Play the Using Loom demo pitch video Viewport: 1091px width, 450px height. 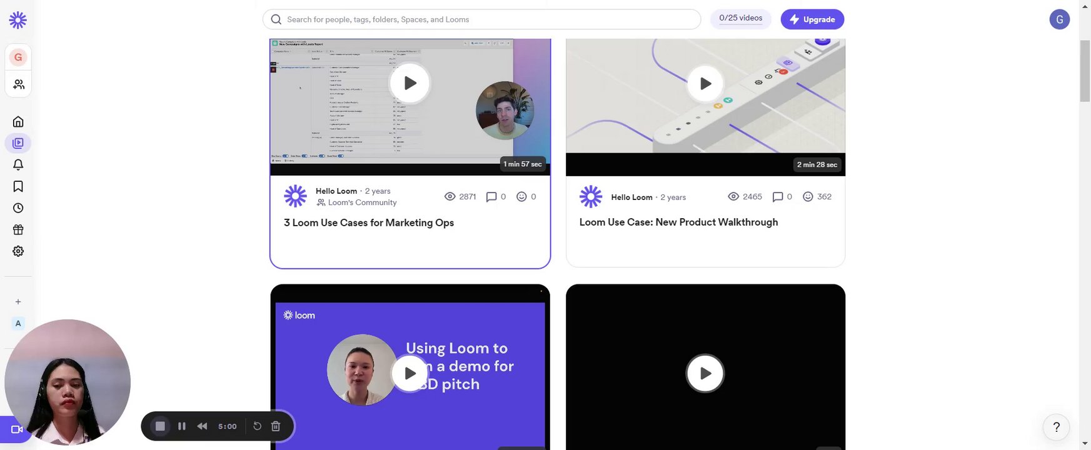(410, 373)
